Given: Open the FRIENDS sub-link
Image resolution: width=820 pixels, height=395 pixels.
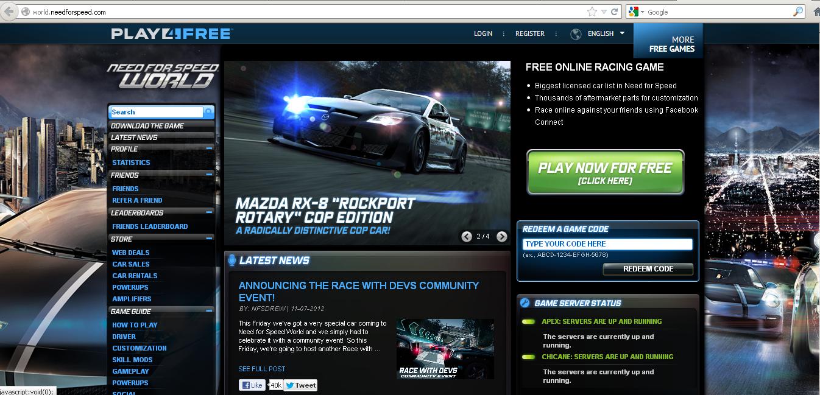Looking at the screenshot, I should [125, 189].
